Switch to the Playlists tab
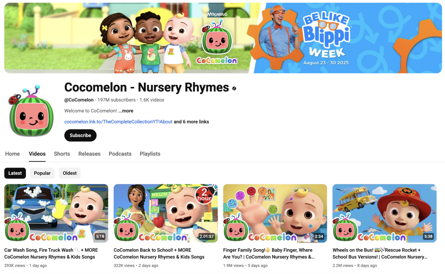The image size is (445, 274). tap(150, 154)
